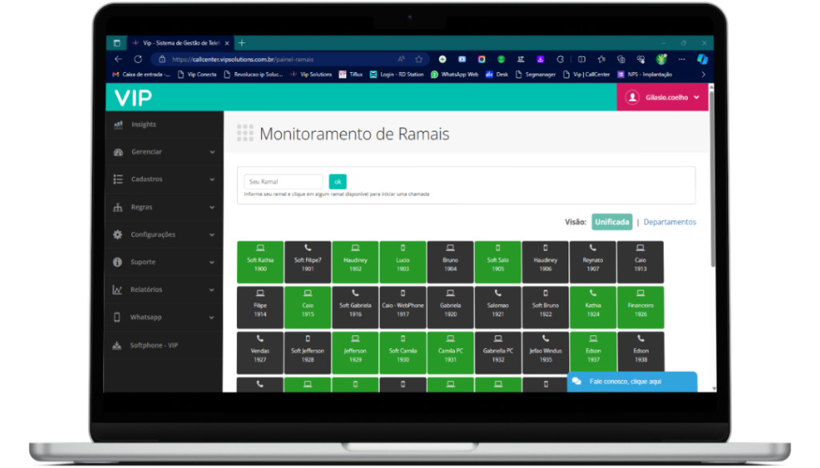Select the Unificada view toggle

click(x=612, y=222)
